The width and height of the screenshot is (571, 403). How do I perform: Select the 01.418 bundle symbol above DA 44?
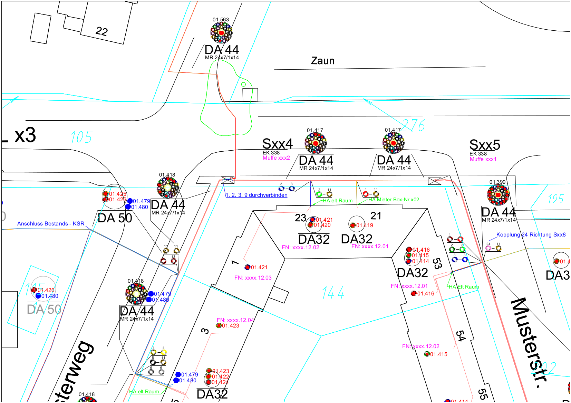[x=168, y=188]
